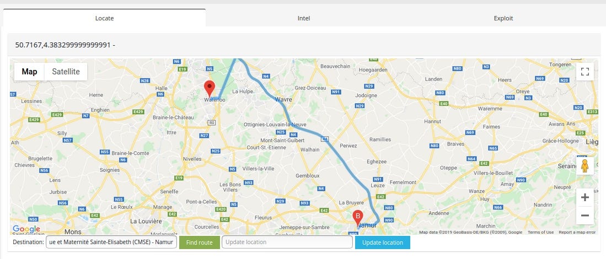The height and width of the screenshot is (259, 606).
Task: Click the Hannut label on map
Action: tap(433, 121)
